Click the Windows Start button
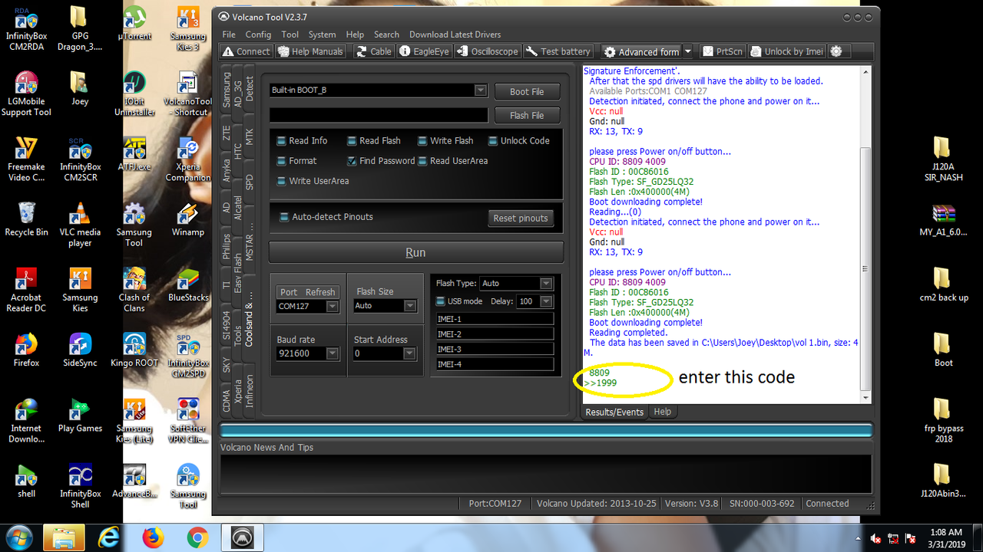983x552 pixels. coord(18,538)
